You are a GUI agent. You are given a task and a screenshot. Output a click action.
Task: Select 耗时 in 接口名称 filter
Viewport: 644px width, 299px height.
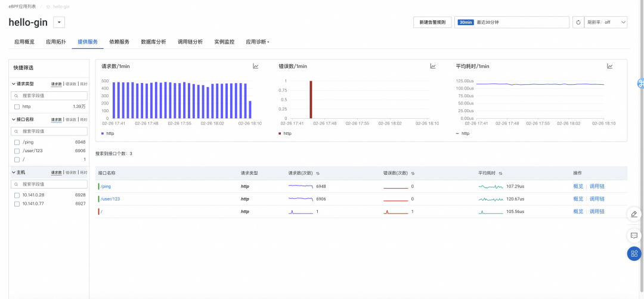point(84,120)
